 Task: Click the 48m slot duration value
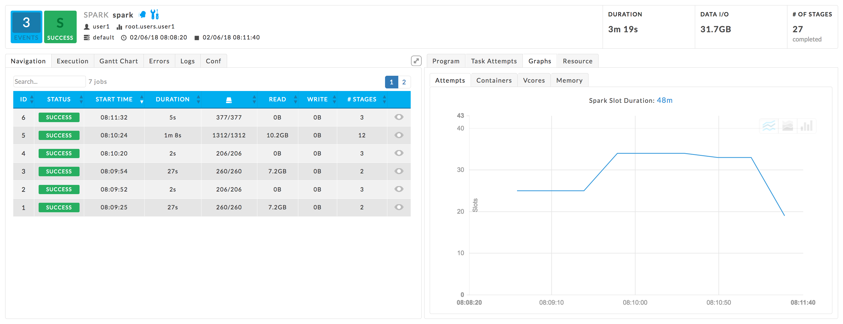click(664, 101)
